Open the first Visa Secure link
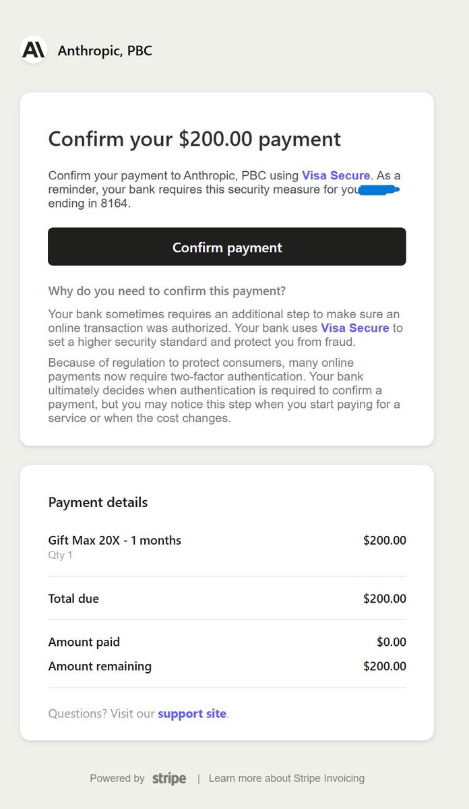This screenshot has width=469, height=809. 336,175
